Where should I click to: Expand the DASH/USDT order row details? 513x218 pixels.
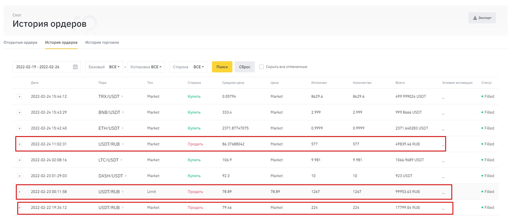point(20,176)
